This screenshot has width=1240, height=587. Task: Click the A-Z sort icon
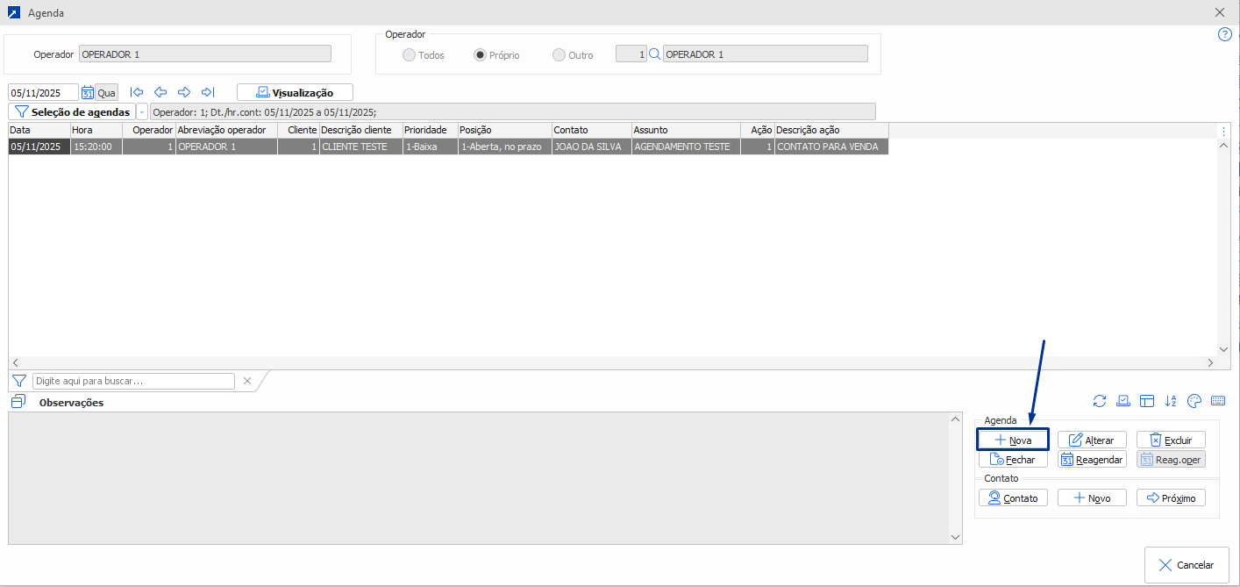[1171, 401]
